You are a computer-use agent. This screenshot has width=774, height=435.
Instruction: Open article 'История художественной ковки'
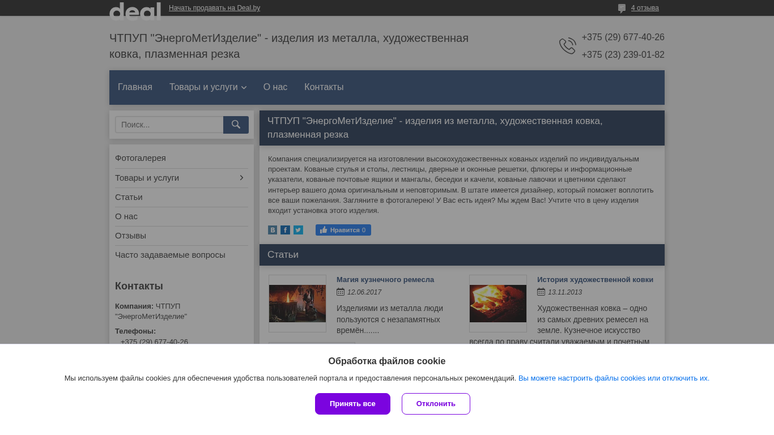[x=595, y=280]
